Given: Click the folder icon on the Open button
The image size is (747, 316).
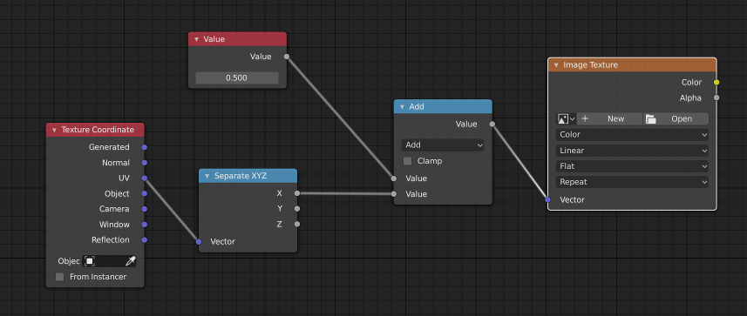Looking at the screenshot, I should (x=651, y=119).
